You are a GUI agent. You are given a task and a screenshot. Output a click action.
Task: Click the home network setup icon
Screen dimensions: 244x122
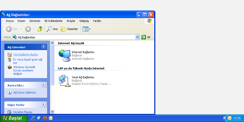tap(9, 60)
